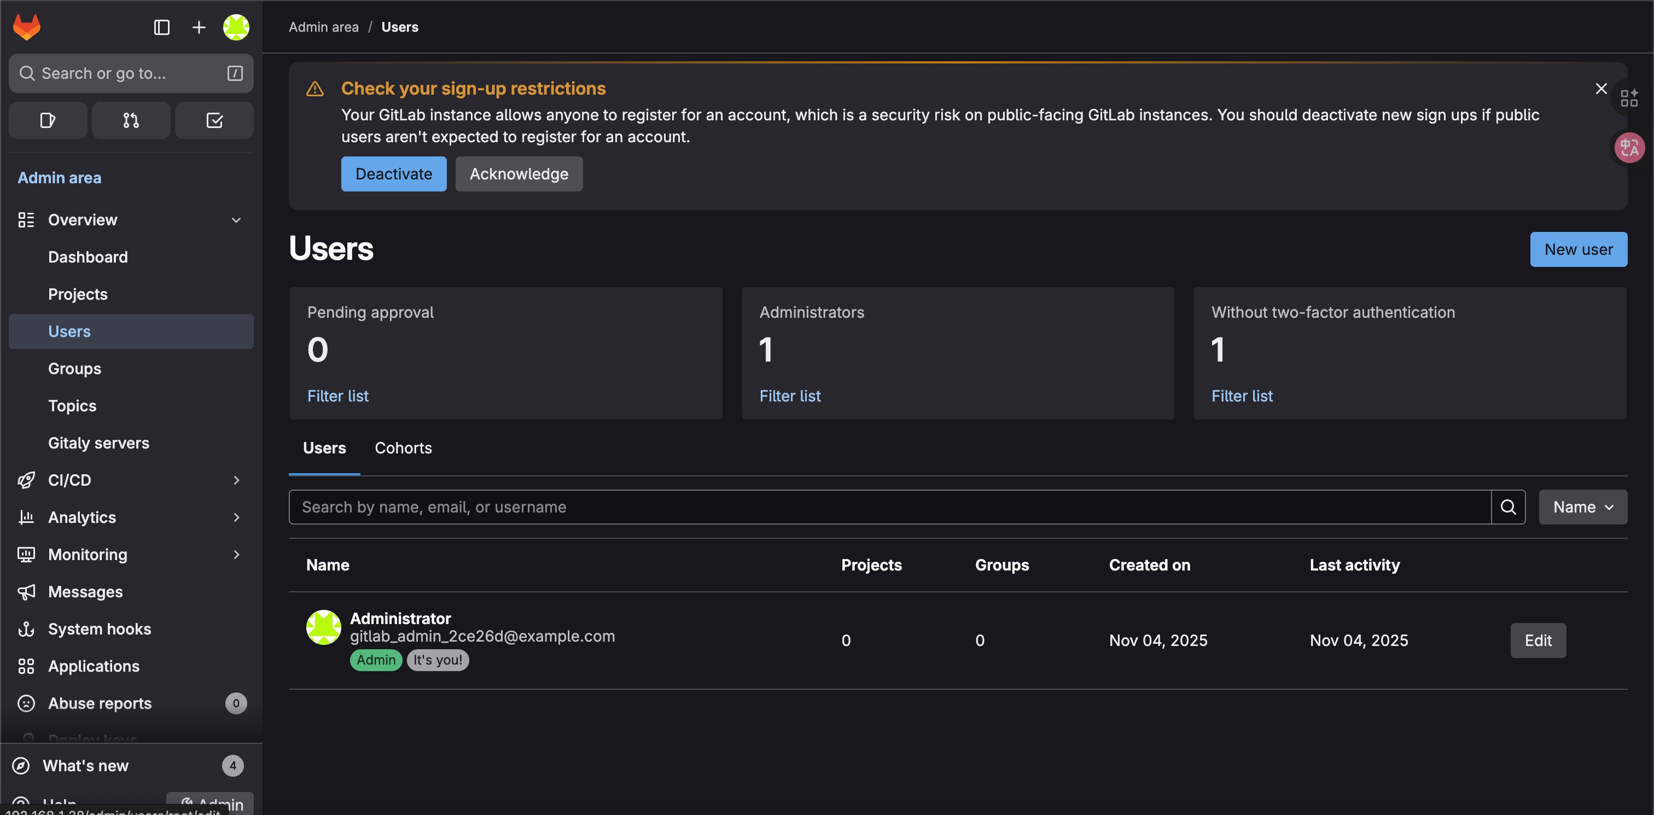Screen dimensions: 1654x815
Task: Dismiss the sign-up restrictions warning
Action: pos(1601,89)
